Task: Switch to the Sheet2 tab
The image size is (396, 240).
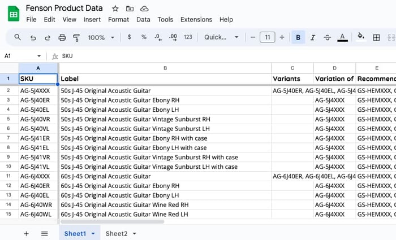Action: pos(117,234)
